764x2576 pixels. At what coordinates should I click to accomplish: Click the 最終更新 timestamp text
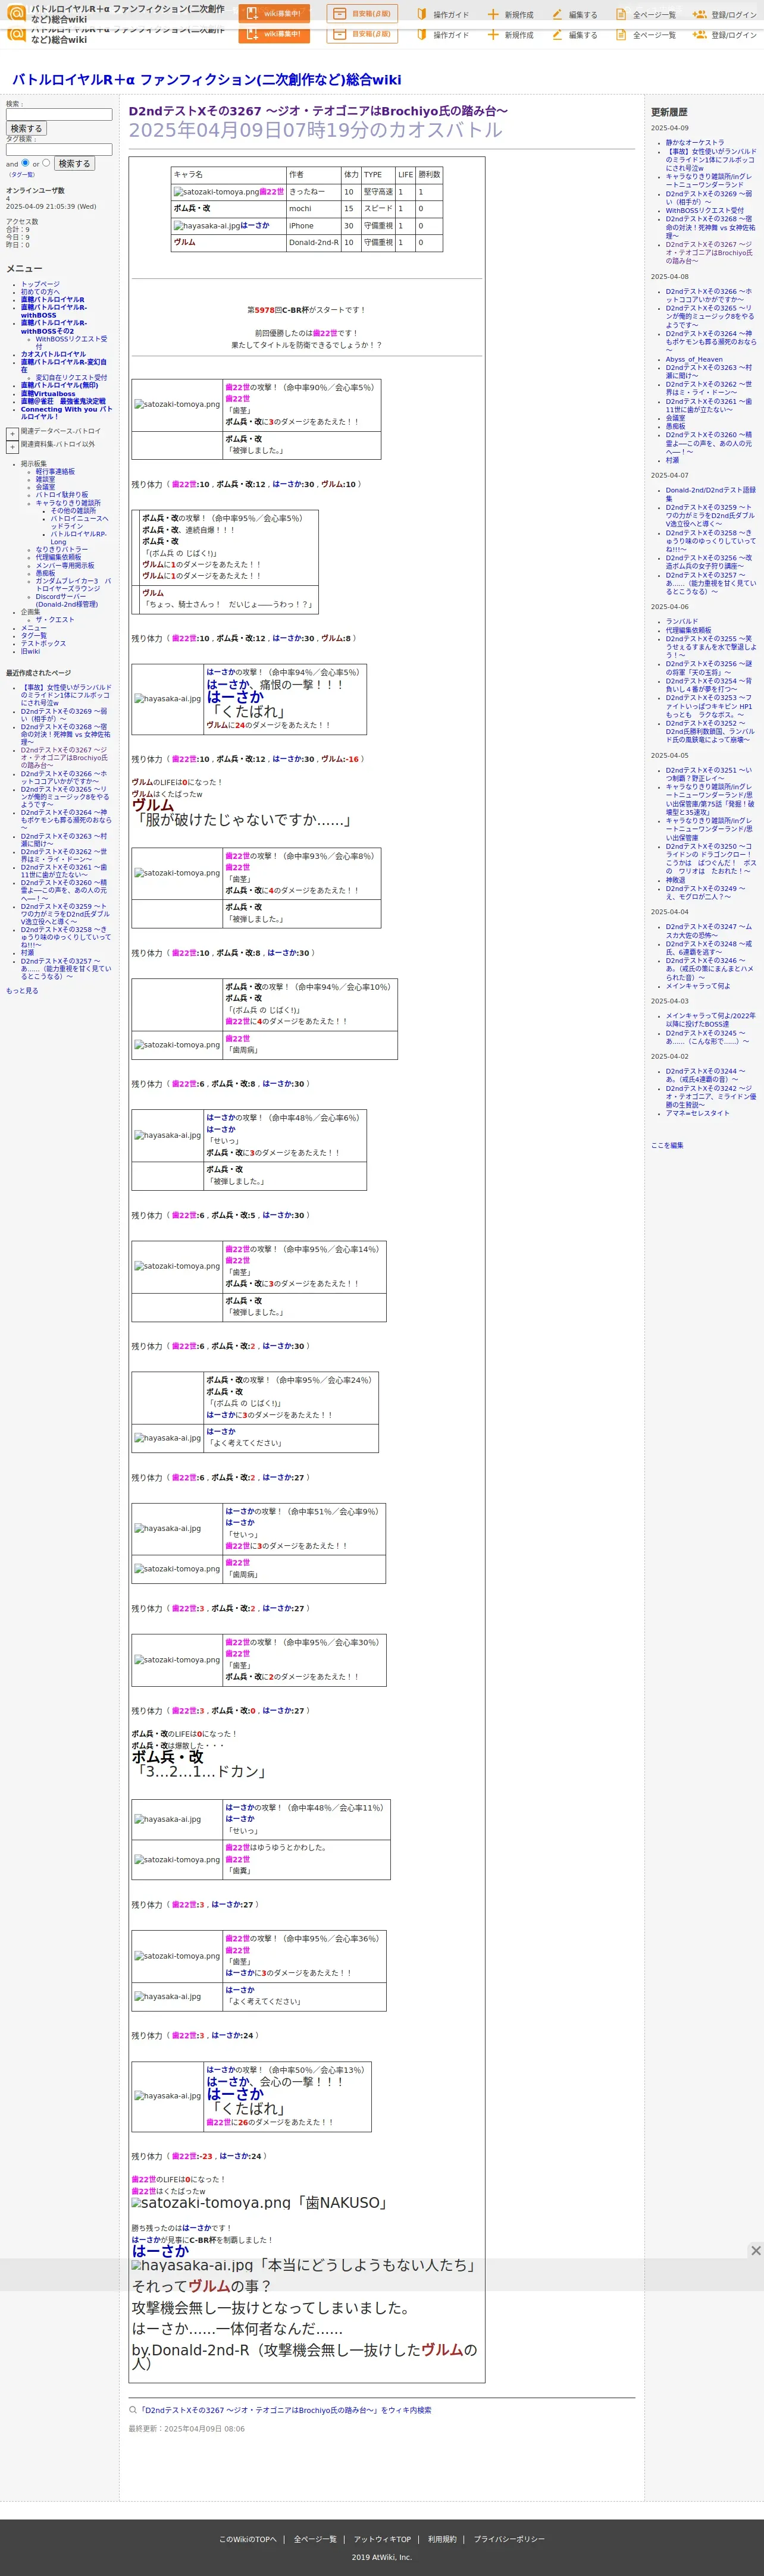(186, 2428)
